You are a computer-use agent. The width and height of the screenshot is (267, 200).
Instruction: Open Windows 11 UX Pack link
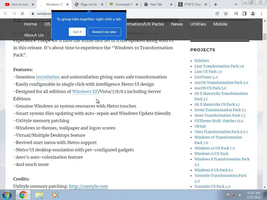[211, 154]
